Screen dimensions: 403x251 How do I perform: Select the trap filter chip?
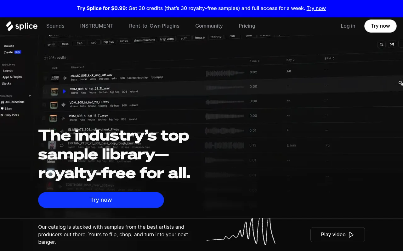80,43
